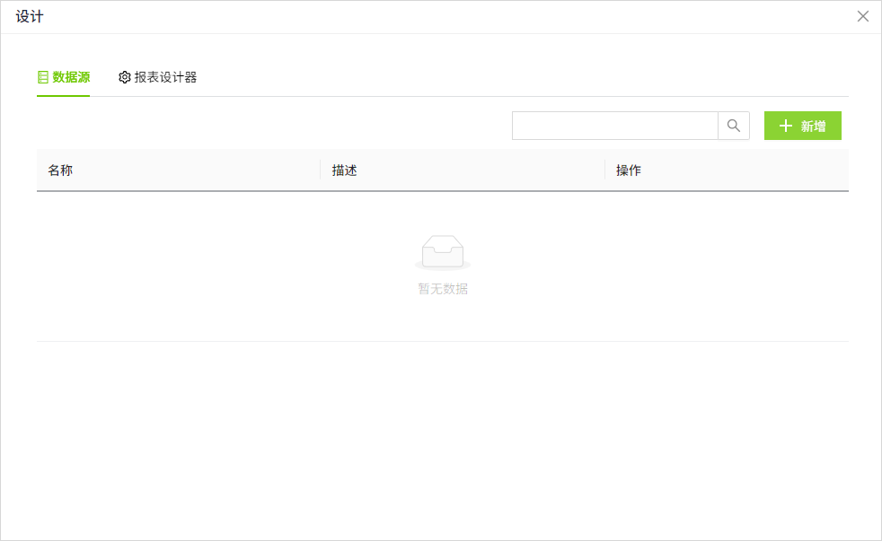Click the 数据源 tab's list icon
This screenshot has width=882, height=541.
point(43,77)
